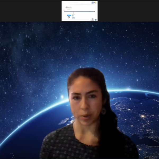Screen dimensions: 159x159
Task: Click the arrowhead ending the slide timeline
Action: pyautogui.click(x=94, y=12)
